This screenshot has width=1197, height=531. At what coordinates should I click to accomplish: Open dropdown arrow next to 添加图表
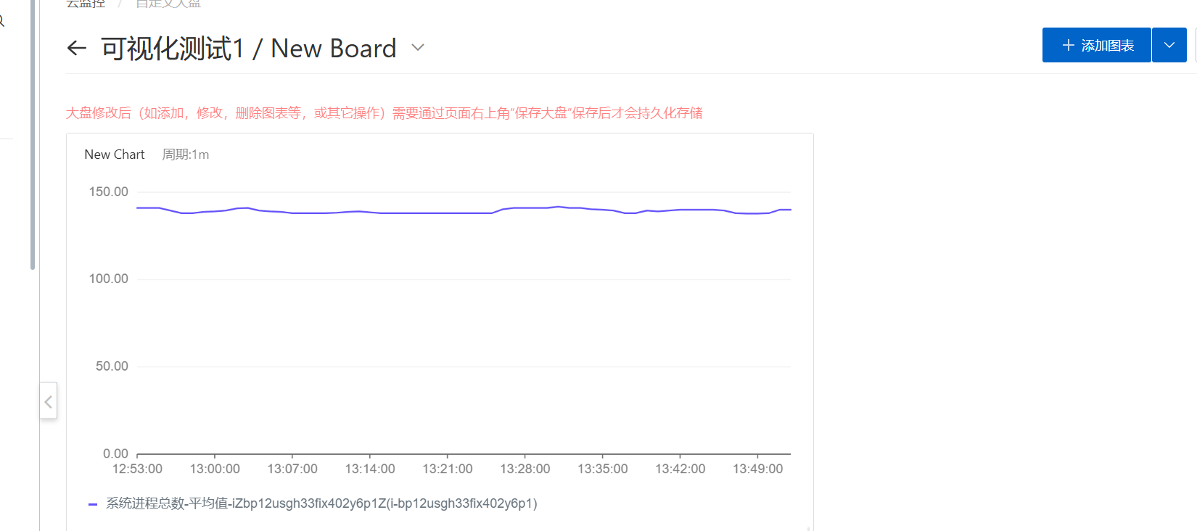(1169, 45)
